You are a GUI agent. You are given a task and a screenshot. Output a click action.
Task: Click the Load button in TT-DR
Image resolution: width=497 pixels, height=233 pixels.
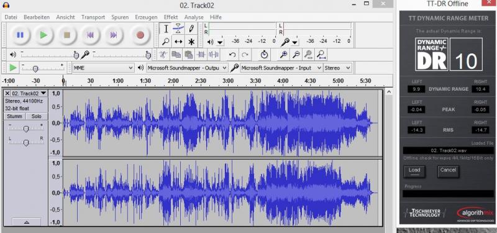[414, 170]
